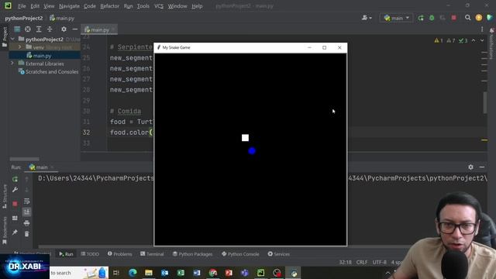Image resolution: width=496 pixels, height=279 pixels.
Task: Open the Problems tool window
Action: (x=119, y=254)
